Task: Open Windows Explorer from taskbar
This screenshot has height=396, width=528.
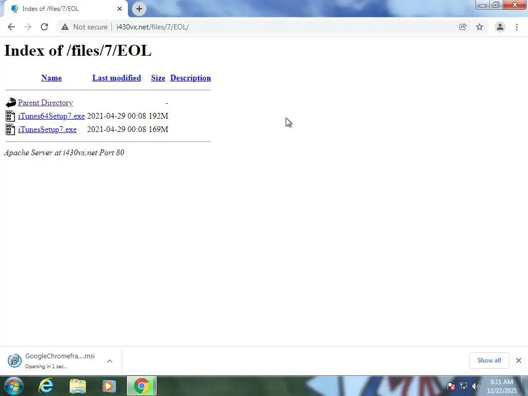Action: coord(78,386)
